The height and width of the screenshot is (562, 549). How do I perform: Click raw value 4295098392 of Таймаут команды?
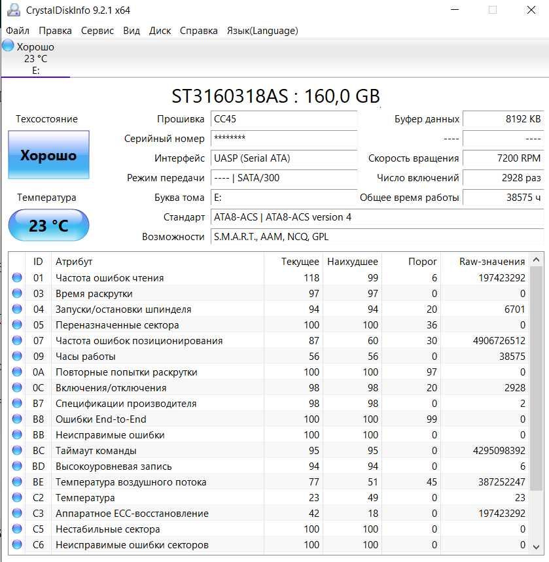pyautogui.click(x=499, y=451)
